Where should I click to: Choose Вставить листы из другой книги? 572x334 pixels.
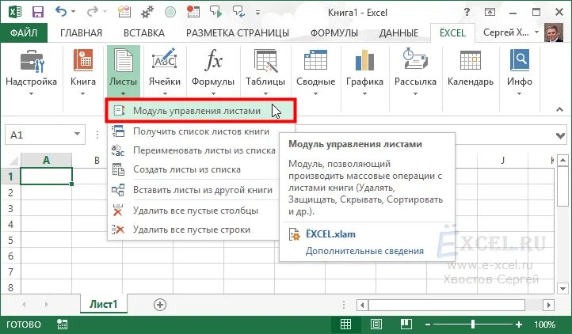(194, 190)
